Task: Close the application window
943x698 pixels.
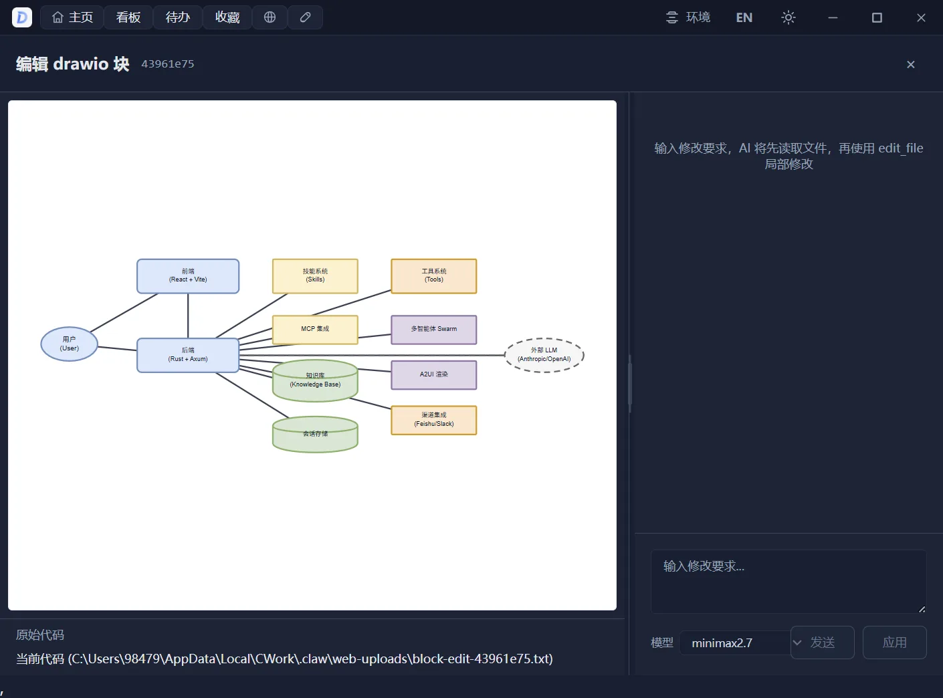Action: (921, 17)
